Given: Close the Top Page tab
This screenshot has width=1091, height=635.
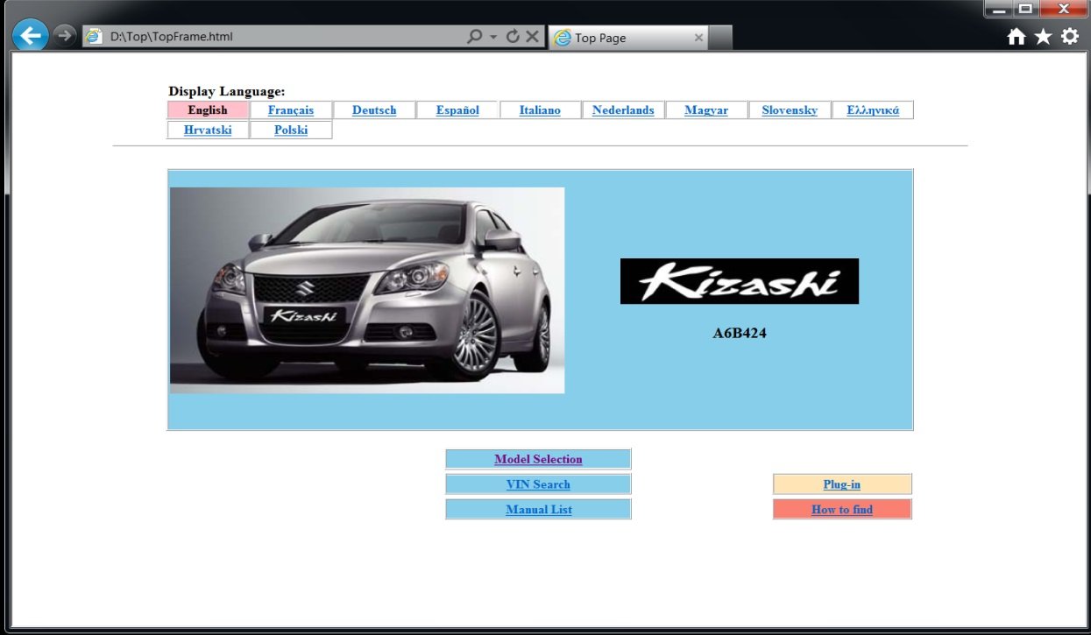Looking at the screenshot, I should click(x=698, y=38).
